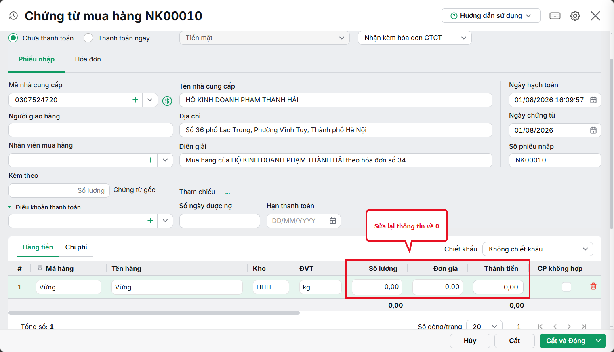Open the settings gear icon
The height and width of the screenshot is (352, 614).
point(575,16)
